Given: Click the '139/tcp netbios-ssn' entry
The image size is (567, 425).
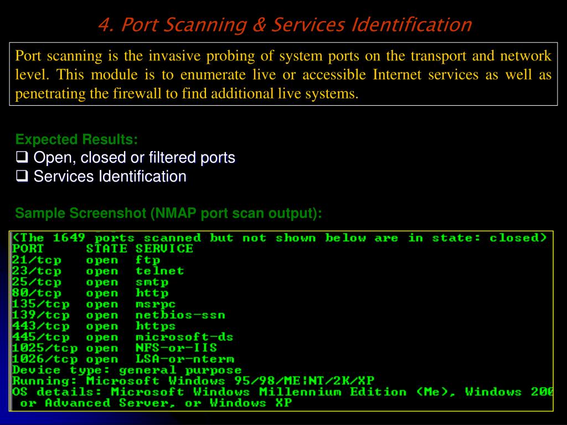Looking at the screenshot, I should point(118,315).
